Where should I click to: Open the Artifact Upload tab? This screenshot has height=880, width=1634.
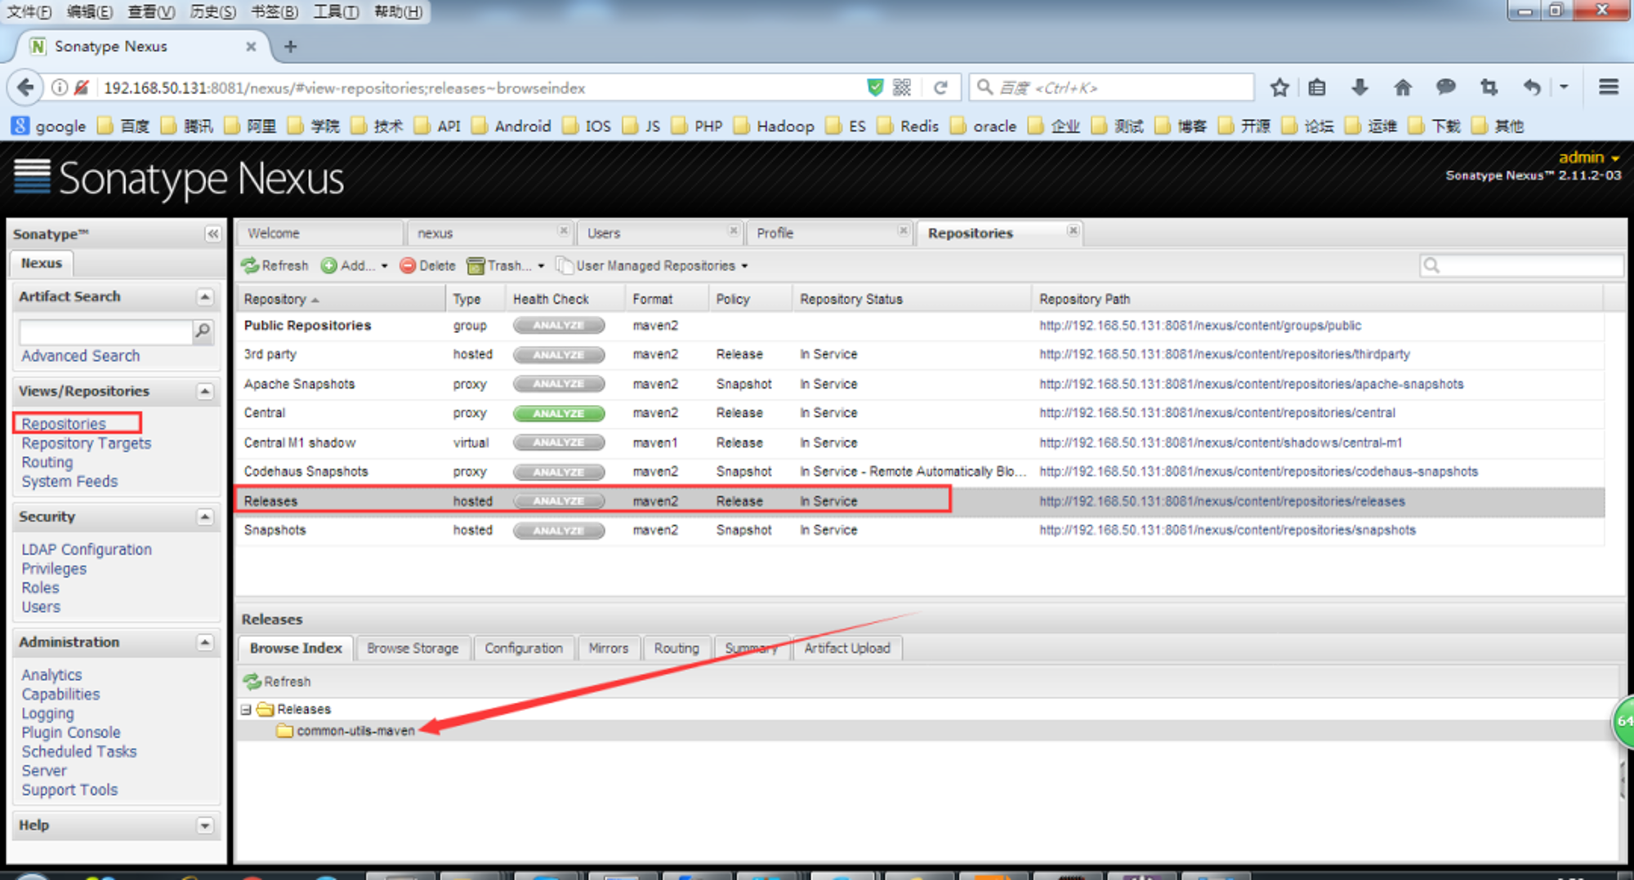(846, 648)
